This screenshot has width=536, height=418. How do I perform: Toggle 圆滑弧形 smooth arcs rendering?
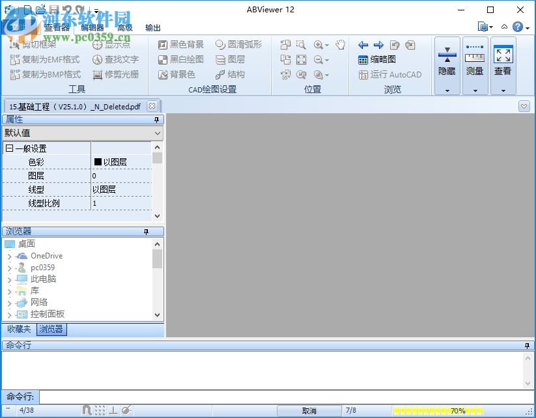click(x=239, y=44)
